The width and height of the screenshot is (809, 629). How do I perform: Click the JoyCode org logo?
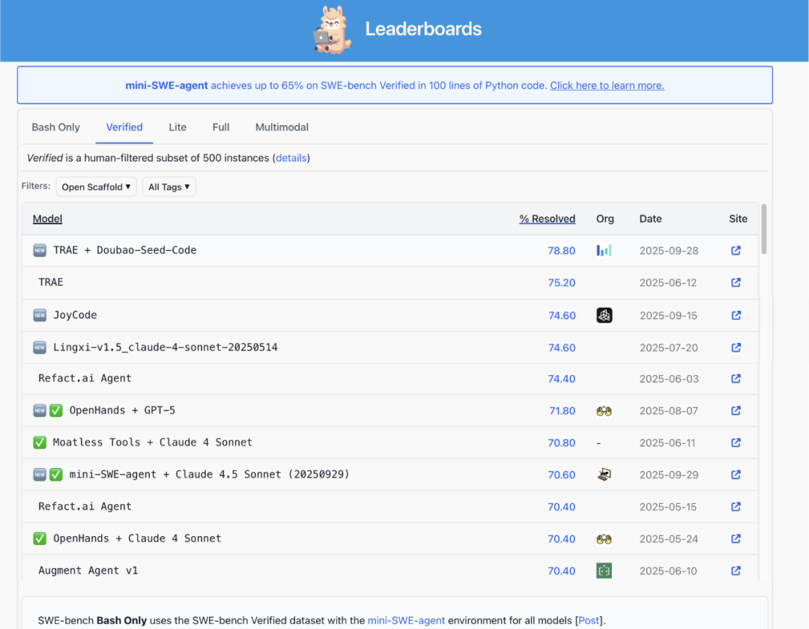pyautogui.click(x=605, y=315)
